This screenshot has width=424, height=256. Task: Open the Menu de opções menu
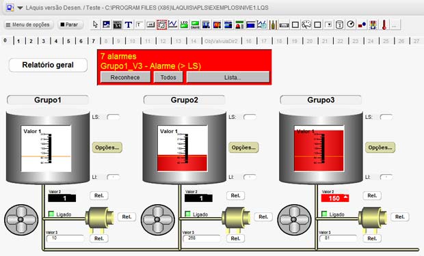[28, 25]
